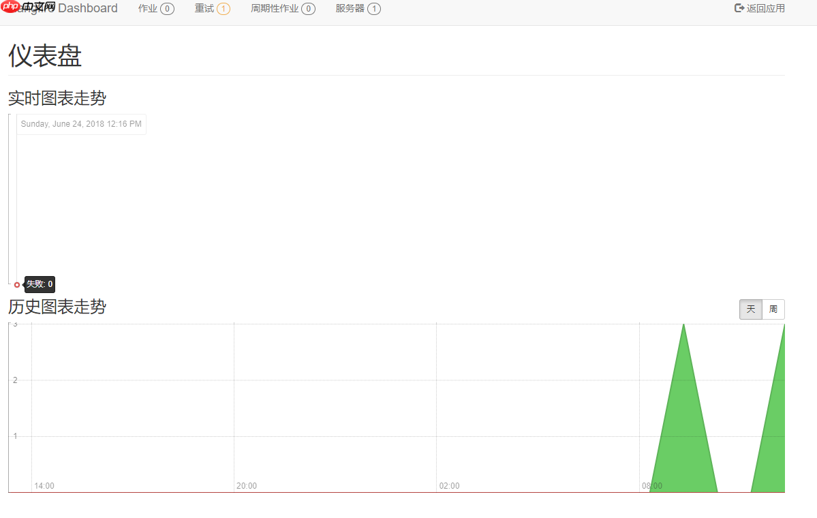Click the 周期性作业 count badge showing 0

pos(309,9)
